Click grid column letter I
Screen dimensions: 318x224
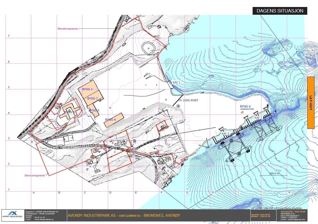238,193
